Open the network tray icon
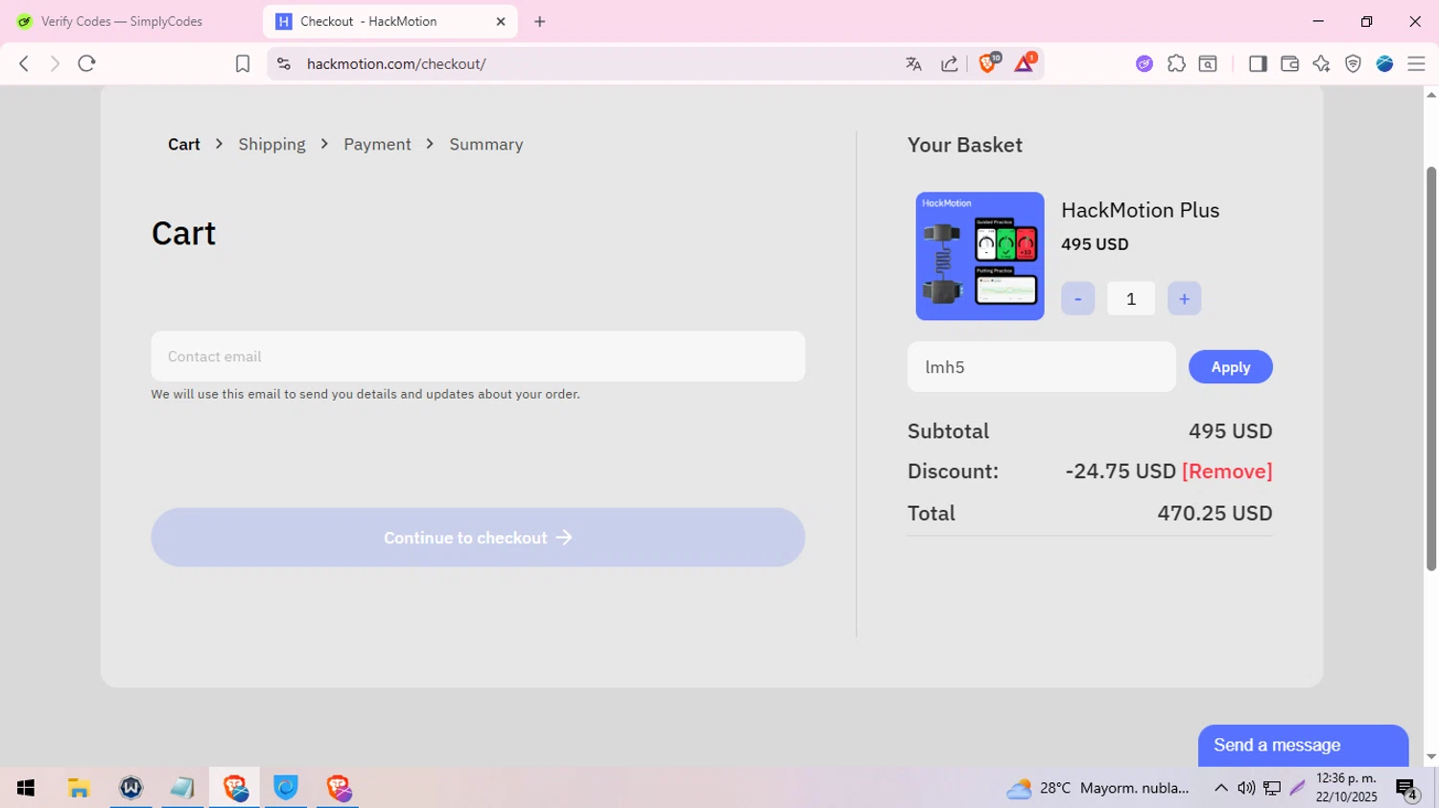This screenshot has height=808, width=1439. coord(1272,788)
